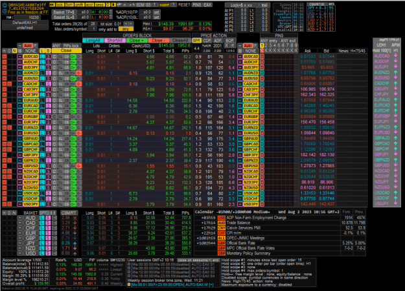Viewport: 405px width, 291px height.
Task: Click the CL button on the CADJPY row
Action: 61,89
